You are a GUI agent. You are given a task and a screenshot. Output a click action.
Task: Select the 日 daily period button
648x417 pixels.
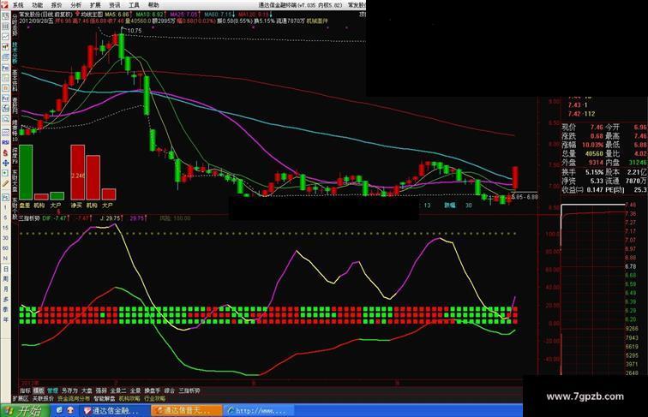[x=5, y=269]
